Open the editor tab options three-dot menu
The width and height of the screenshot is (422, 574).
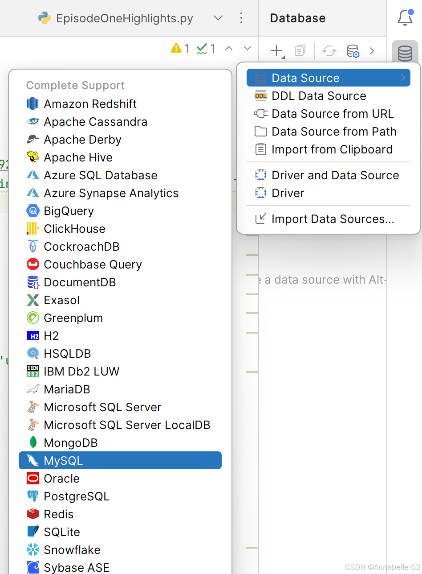[241, 18]
